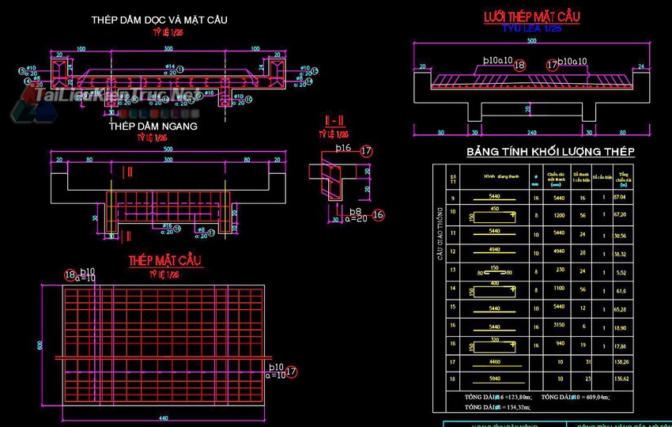
Task: Click callout circle 16 beside the b8 label
Action: tap(378, 215)
